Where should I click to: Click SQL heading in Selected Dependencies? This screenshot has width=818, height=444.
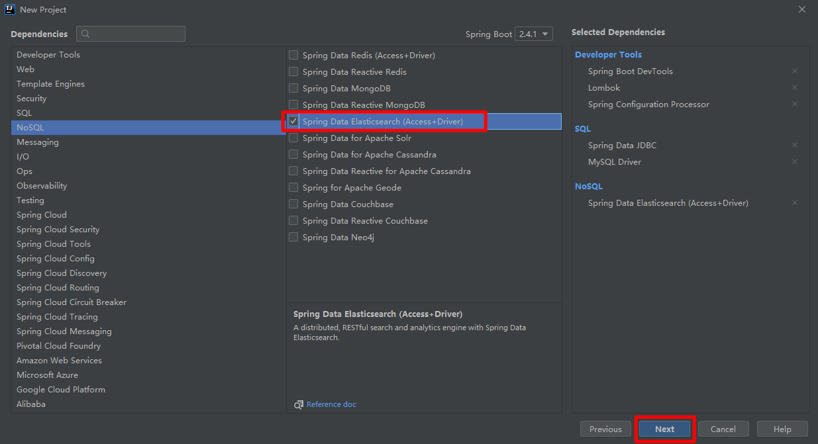583,128
